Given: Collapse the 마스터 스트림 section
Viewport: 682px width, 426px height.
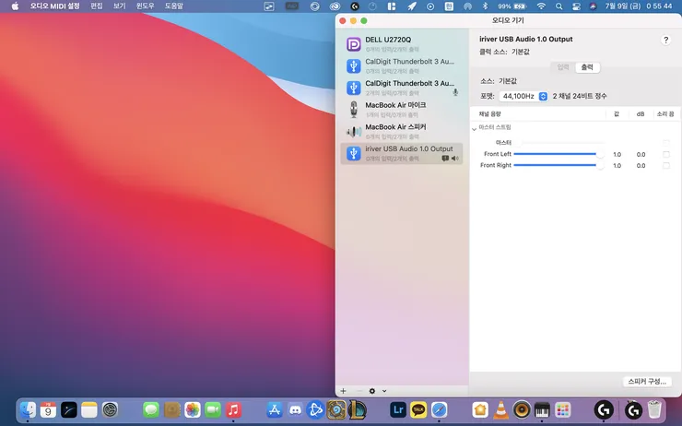Looking at the screenshot, I should [474, 128].
